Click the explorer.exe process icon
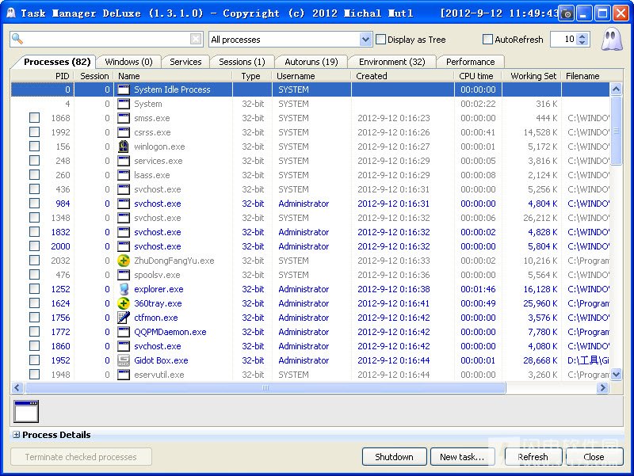This screenshot has height=476, width=634. [124, 289]
